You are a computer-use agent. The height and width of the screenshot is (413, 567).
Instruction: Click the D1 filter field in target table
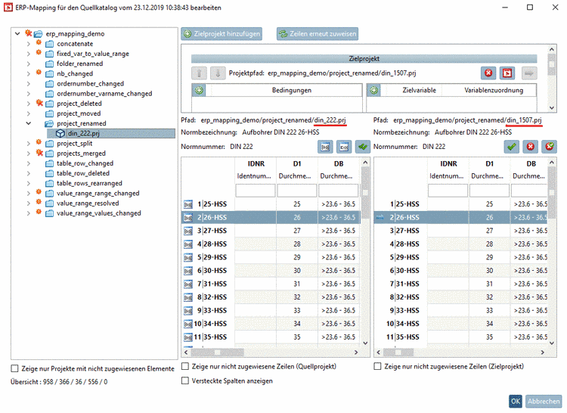(489, 191)
